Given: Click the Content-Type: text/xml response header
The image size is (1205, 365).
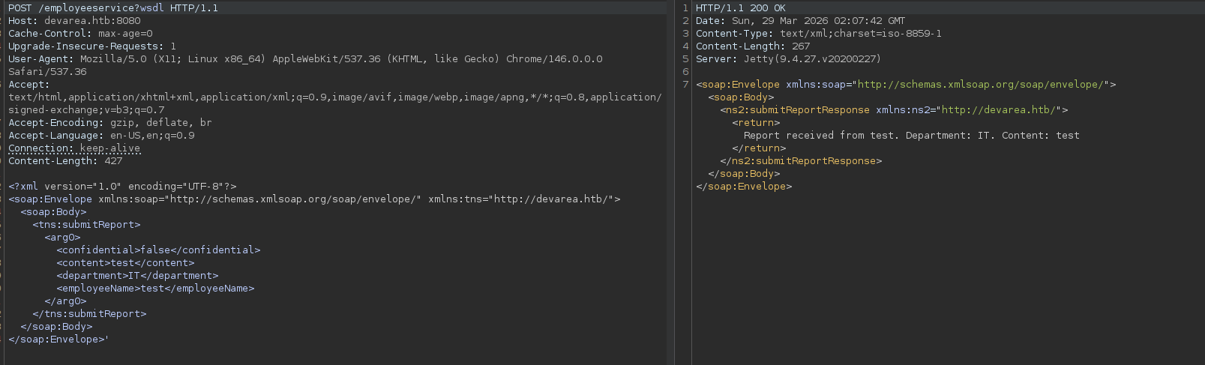Looking at the screenshot, I should [819, 34].
